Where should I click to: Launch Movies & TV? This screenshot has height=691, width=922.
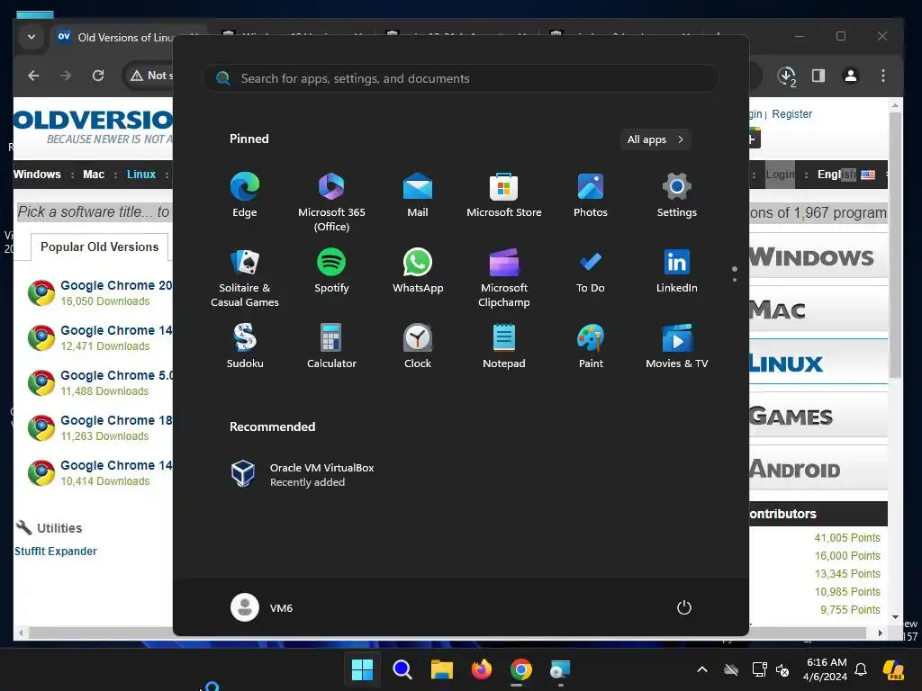677,346
